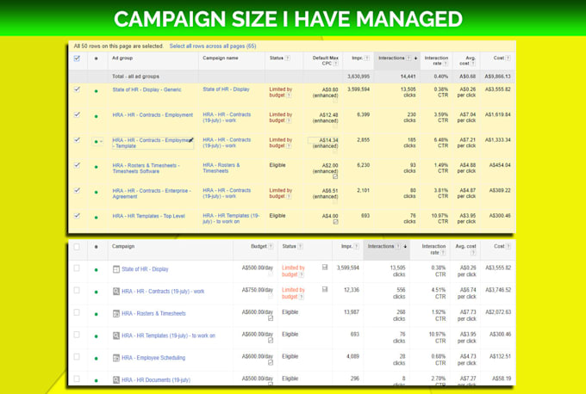The height and width of the screenshot is (394, 586).
Task: Open status dot column header in campaign table
Action: tap(97, 247)
